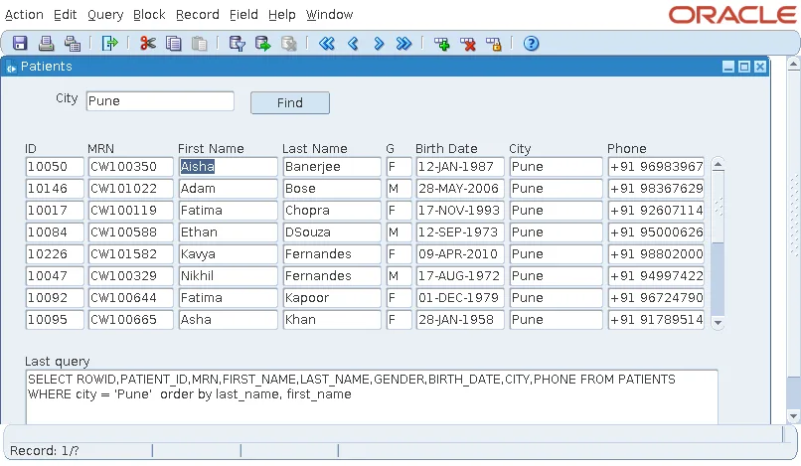Click the Print Setup toolbar icon
Viewport: 801px width, 466px height.
point(72,44)
